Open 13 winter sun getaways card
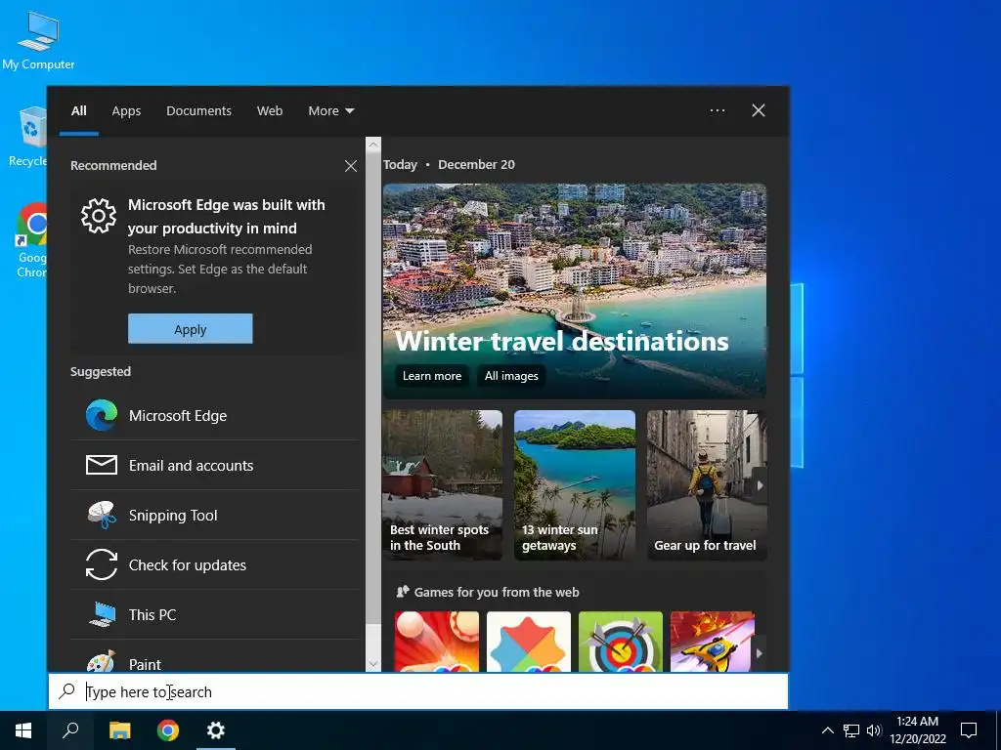This screenshot has width=1001, height=750. click(575, 485)
